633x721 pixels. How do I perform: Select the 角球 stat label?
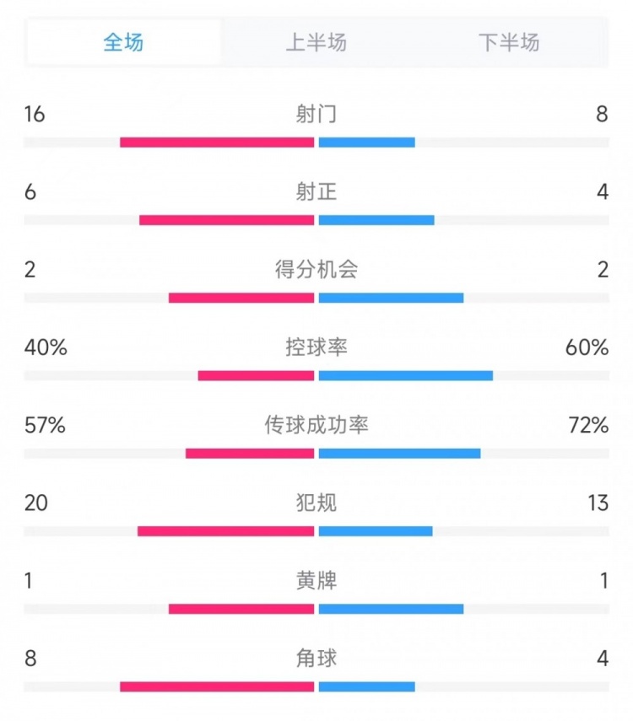tap(316, 659)
